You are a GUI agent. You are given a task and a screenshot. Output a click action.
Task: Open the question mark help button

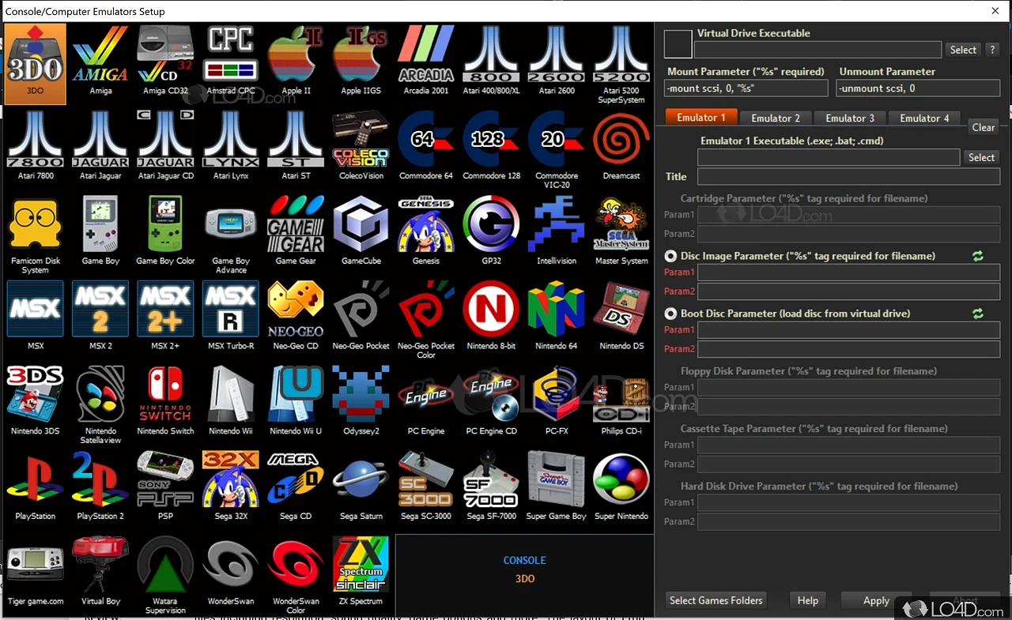pos(992,50)
